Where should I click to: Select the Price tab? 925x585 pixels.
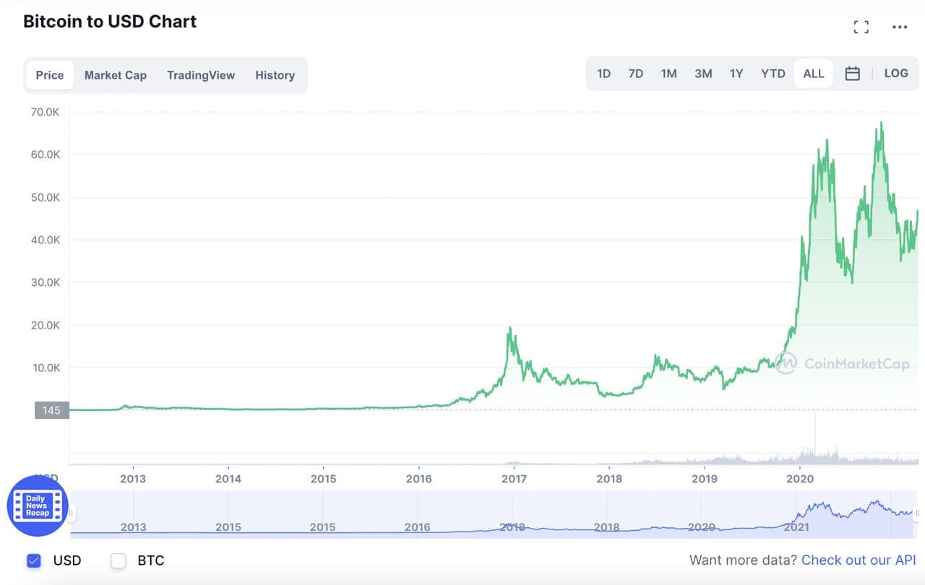pos(50,75)
